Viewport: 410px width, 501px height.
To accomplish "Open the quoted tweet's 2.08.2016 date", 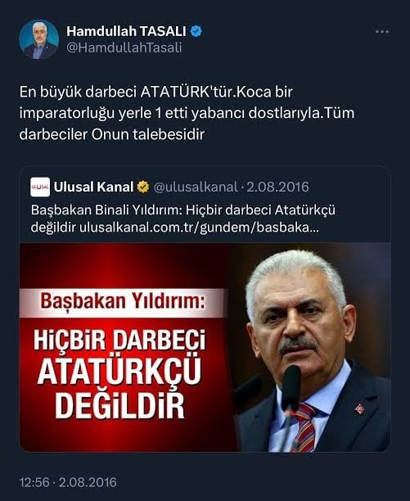I will click(277, 187).
